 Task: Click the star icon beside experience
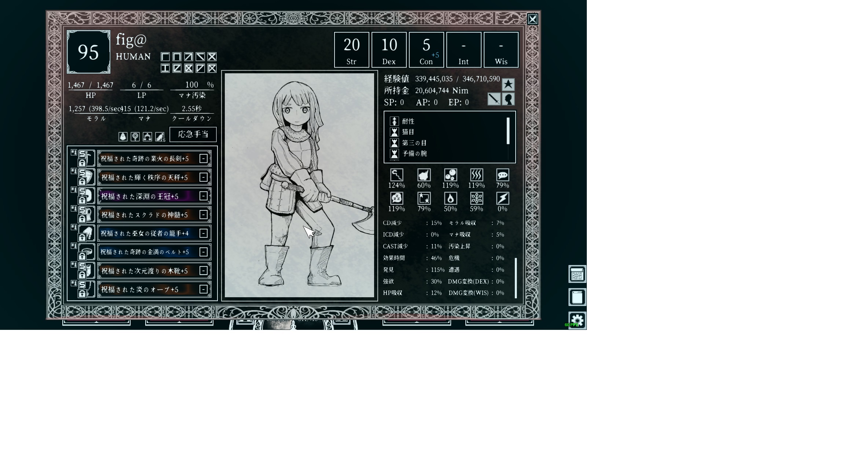[508, 85]
